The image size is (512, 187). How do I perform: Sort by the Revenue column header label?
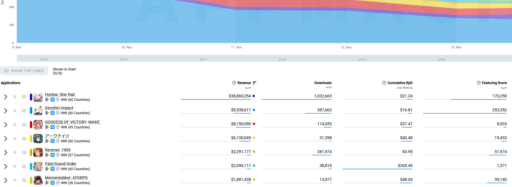point(244,83)
